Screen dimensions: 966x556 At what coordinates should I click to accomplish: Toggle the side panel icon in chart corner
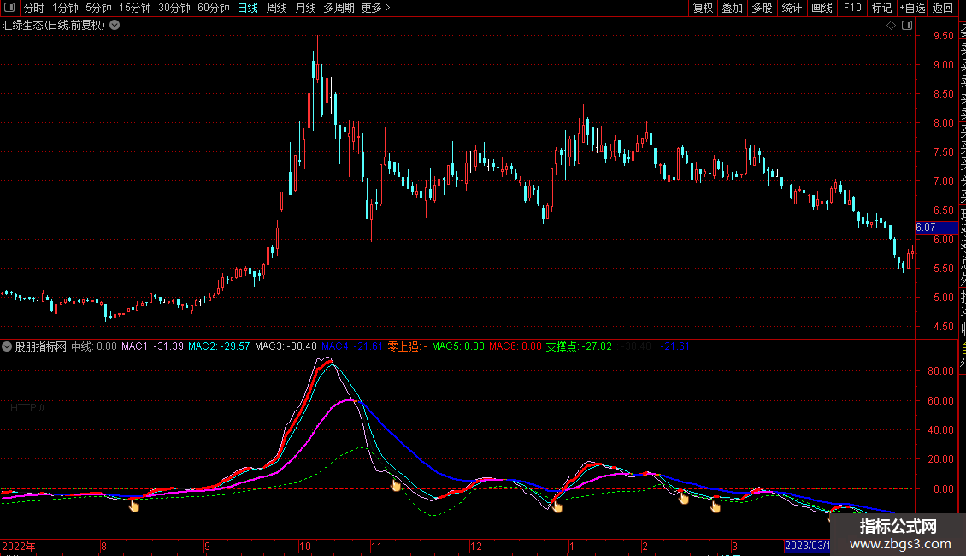907,26
